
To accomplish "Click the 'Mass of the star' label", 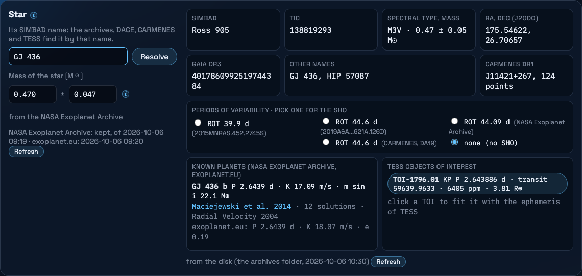I will point(45,76).
